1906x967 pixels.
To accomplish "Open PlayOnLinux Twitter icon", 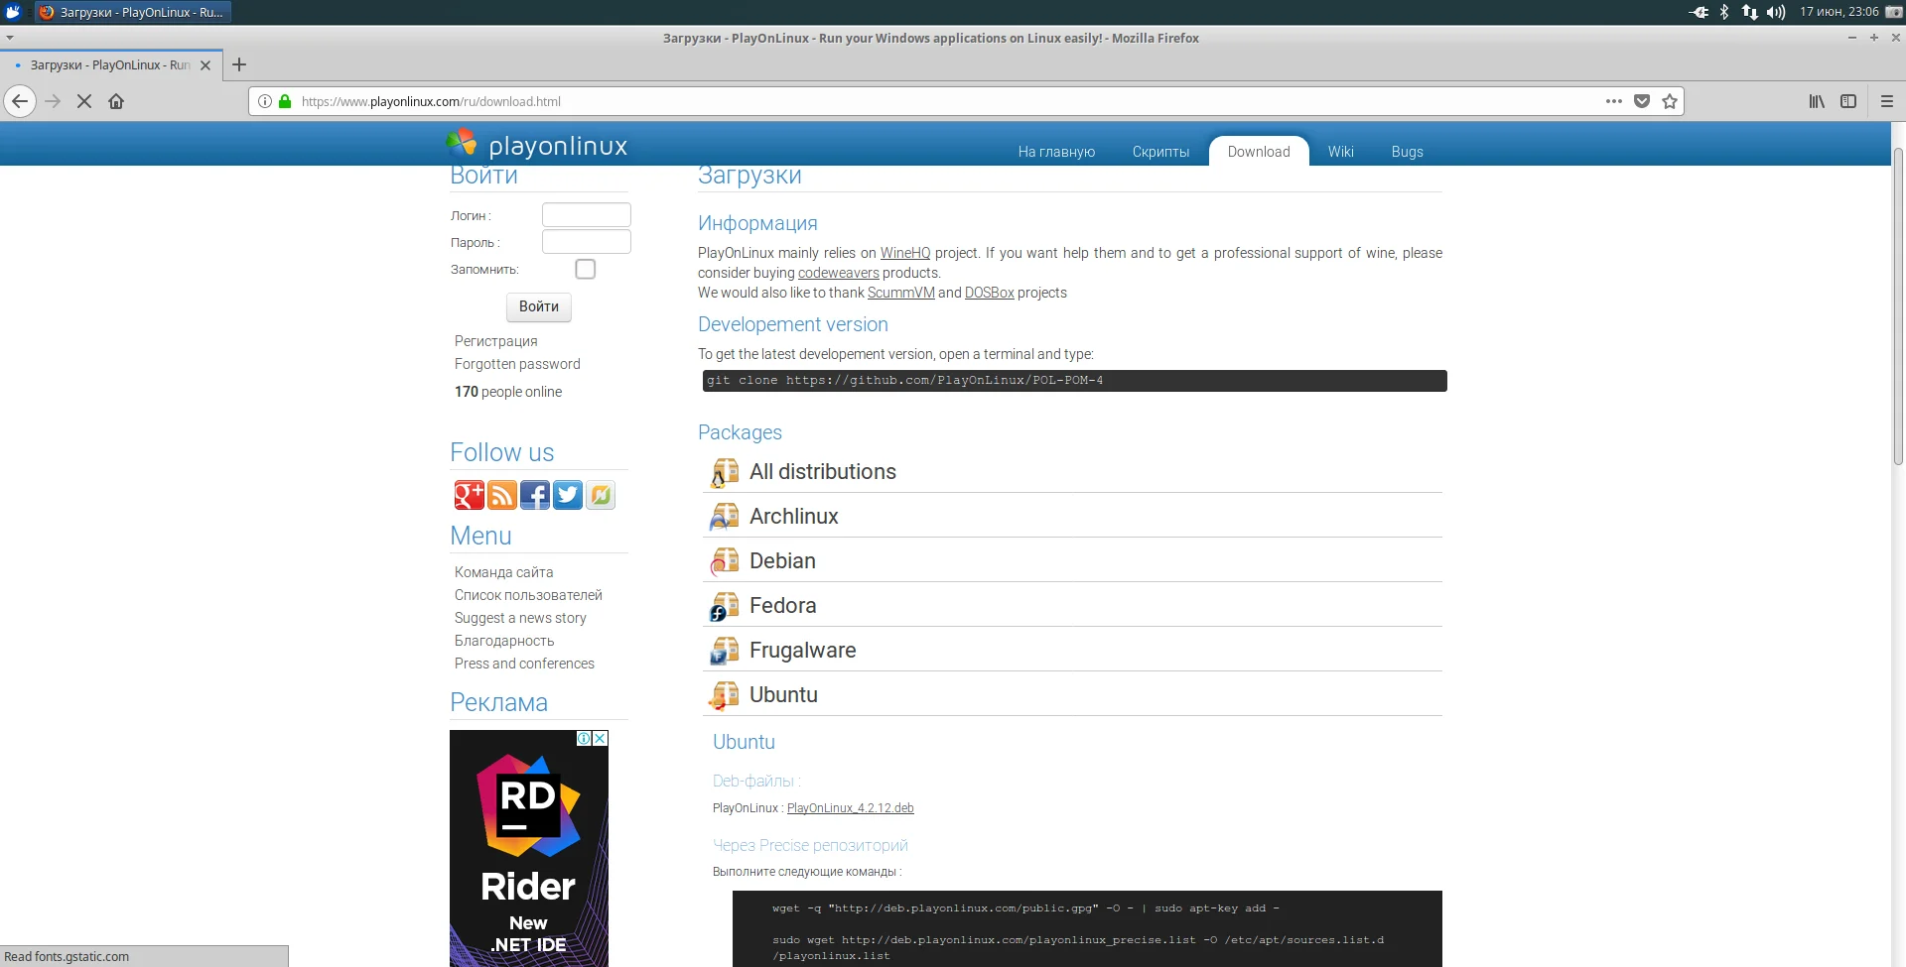I will [568, 495].
